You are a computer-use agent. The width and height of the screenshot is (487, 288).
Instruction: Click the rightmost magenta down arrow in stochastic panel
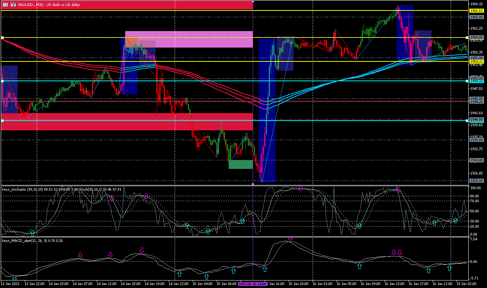(398, 190)
